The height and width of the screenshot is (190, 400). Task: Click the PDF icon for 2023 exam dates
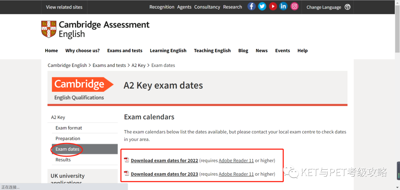[126, 174]
